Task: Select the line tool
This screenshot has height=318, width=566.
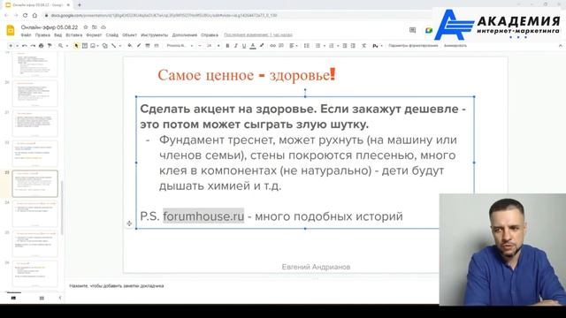Action: [x=114, y=46]
